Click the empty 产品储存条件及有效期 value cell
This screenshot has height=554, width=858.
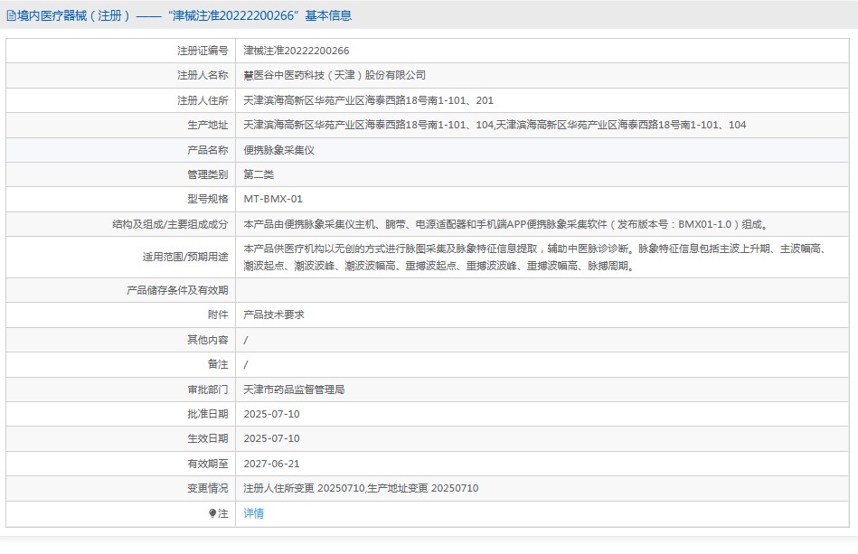pyautogui.click(x=542, y=290)
